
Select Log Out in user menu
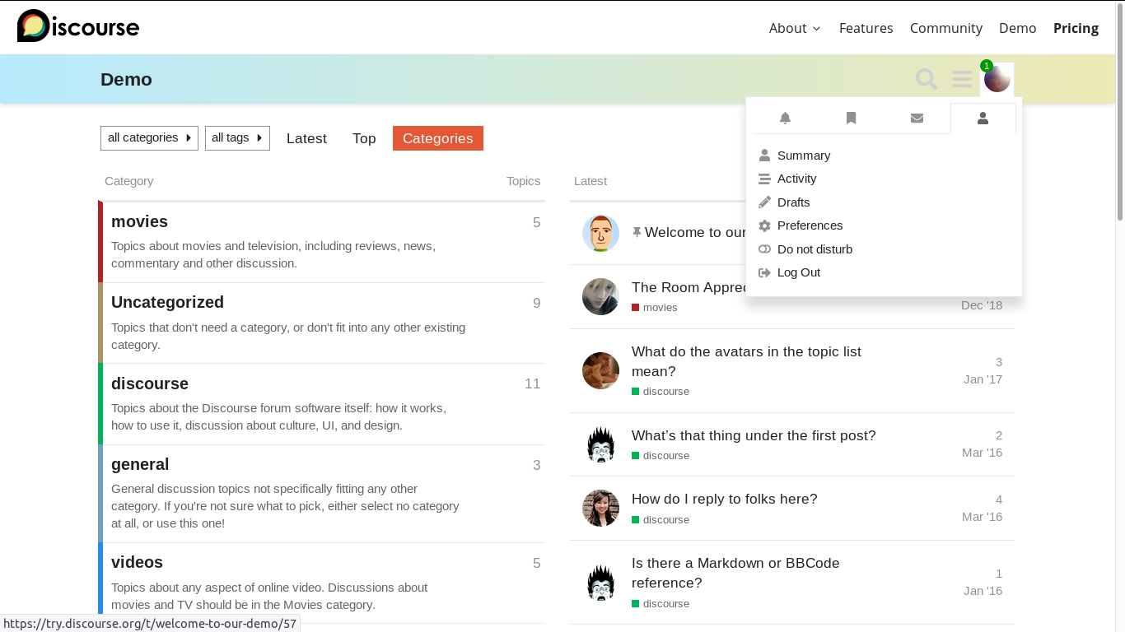tap(798, 272)
